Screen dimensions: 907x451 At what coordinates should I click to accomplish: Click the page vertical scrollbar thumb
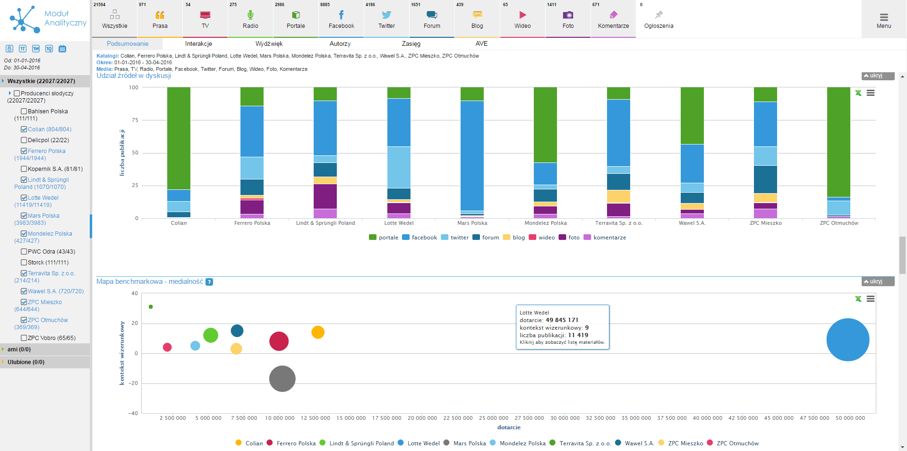point(902,255)
